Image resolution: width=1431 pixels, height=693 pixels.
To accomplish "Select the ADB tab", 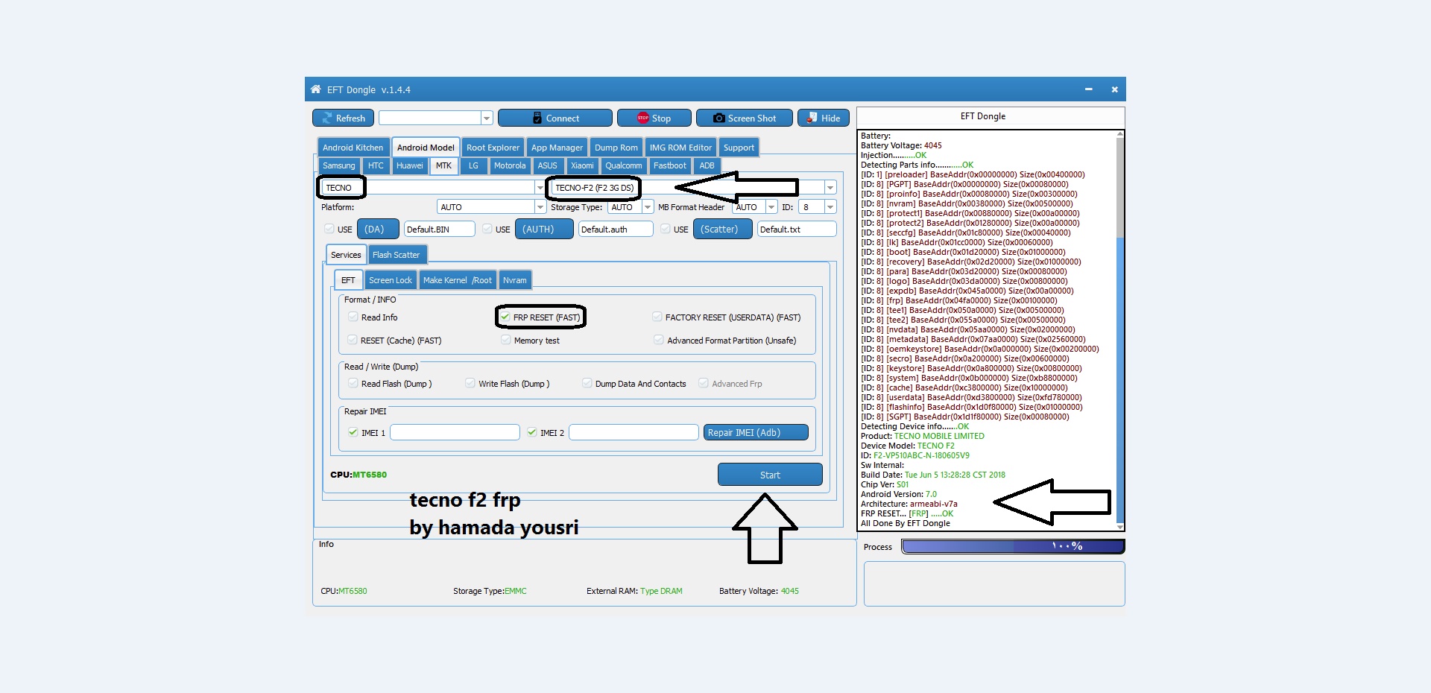I will click(707, 165).
